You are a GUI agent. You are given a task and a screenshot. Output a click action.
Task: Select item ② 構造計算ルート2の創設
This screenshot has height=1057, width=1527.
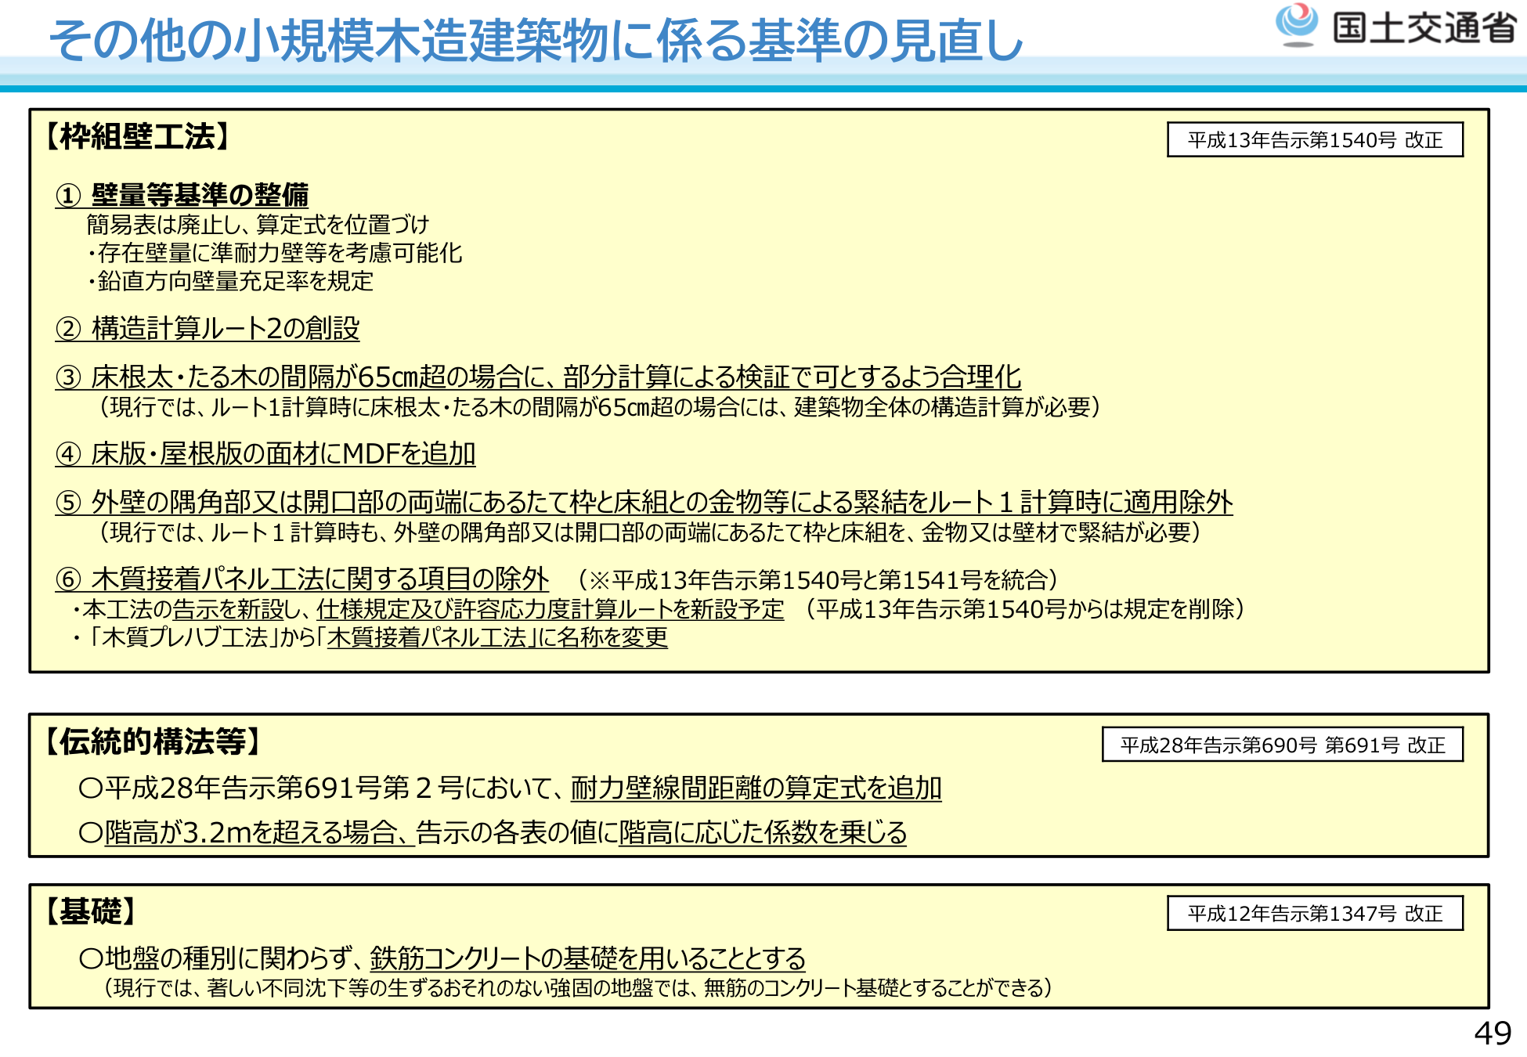coord(208,328)
